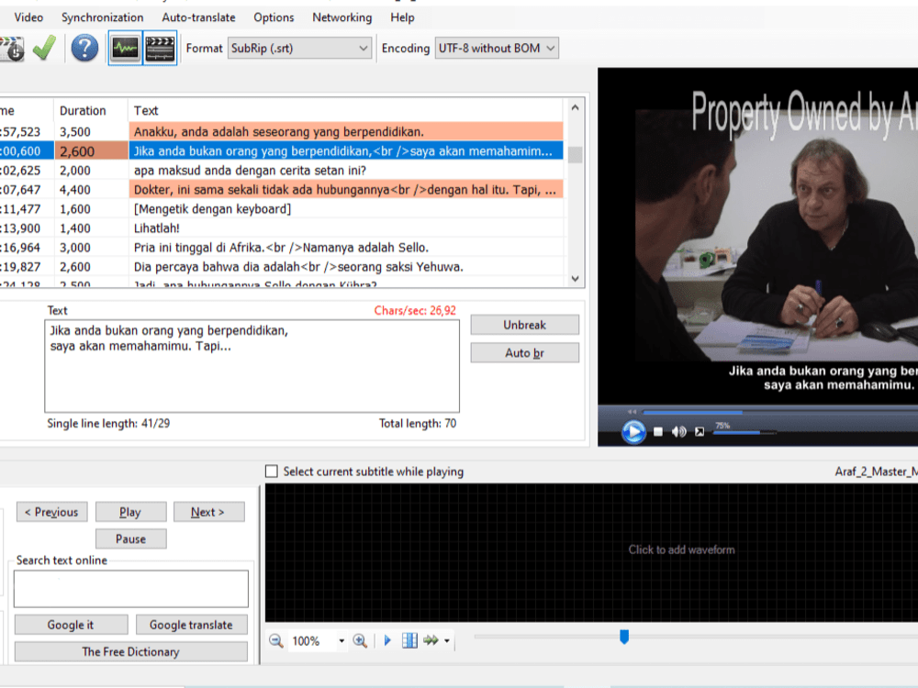Play the video with round play button
This screenshot has height=688, width=918.
[x=633, y=432]
